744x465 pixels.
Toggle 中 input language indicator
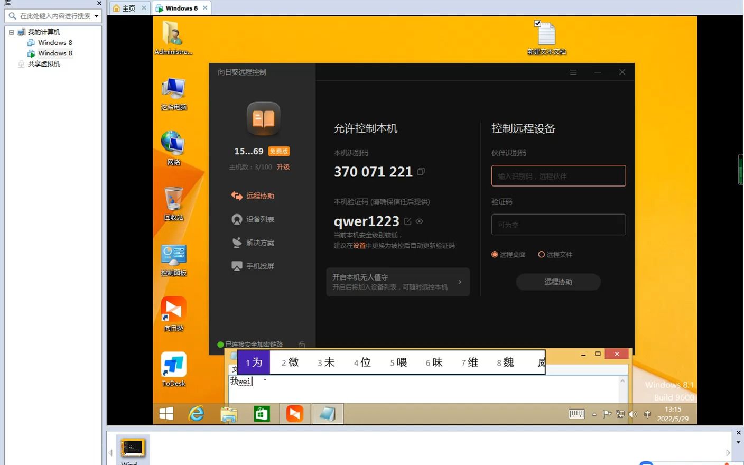(x=647, y=414)
